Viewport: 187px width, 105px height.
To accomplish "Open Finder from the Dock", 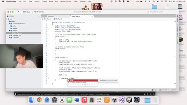I will point(32,100).
